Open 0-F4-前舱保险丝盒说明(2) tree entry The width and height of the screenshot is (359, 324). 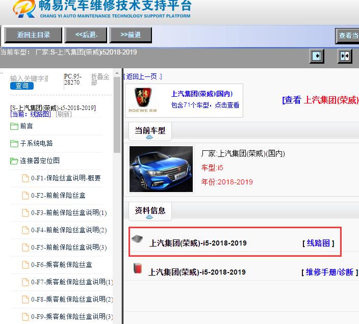click(x=69, y=230)
